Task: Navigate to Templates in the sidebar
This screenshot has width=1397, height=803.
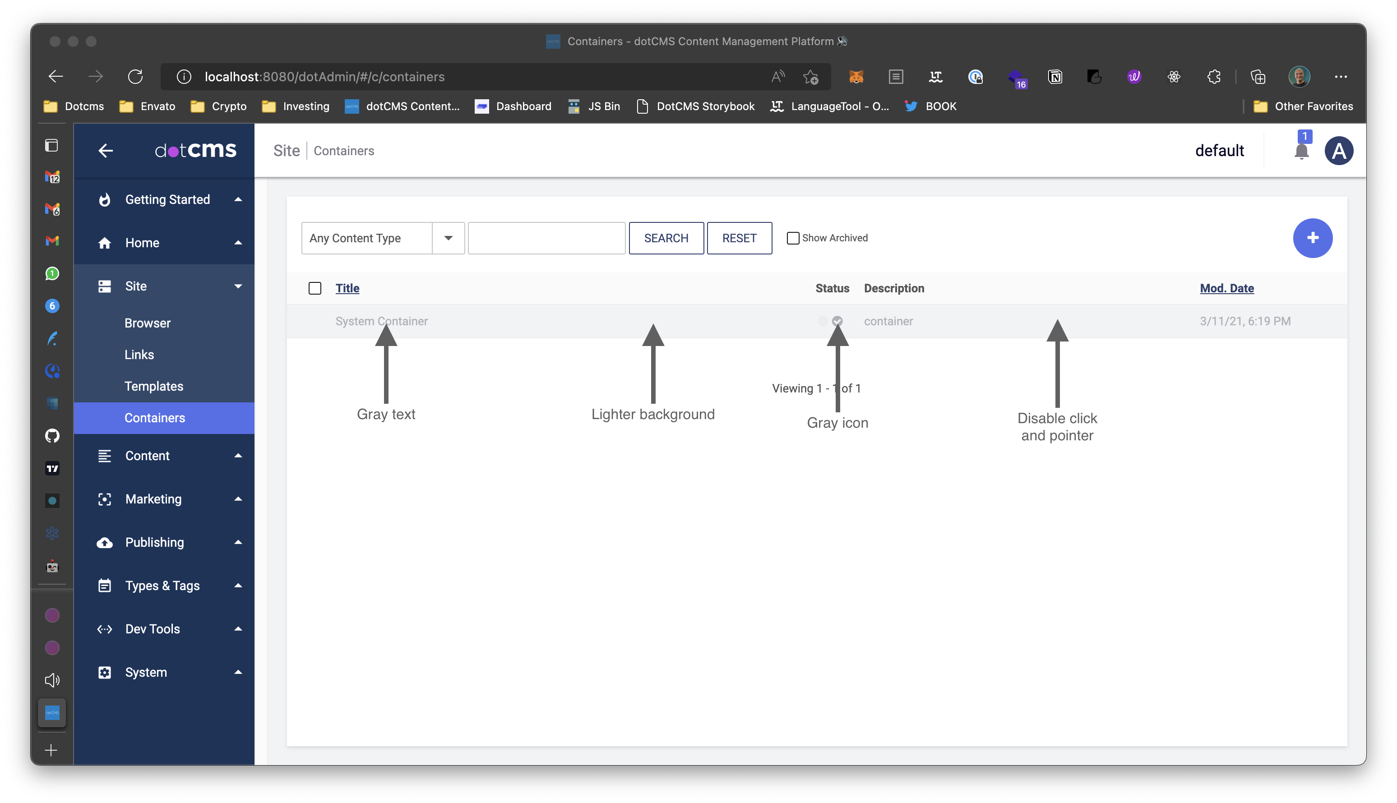Action: [154, 386]
